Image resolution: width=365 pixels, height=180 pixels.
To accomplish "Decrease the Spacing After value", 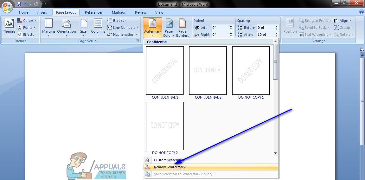I will point(277,36).
